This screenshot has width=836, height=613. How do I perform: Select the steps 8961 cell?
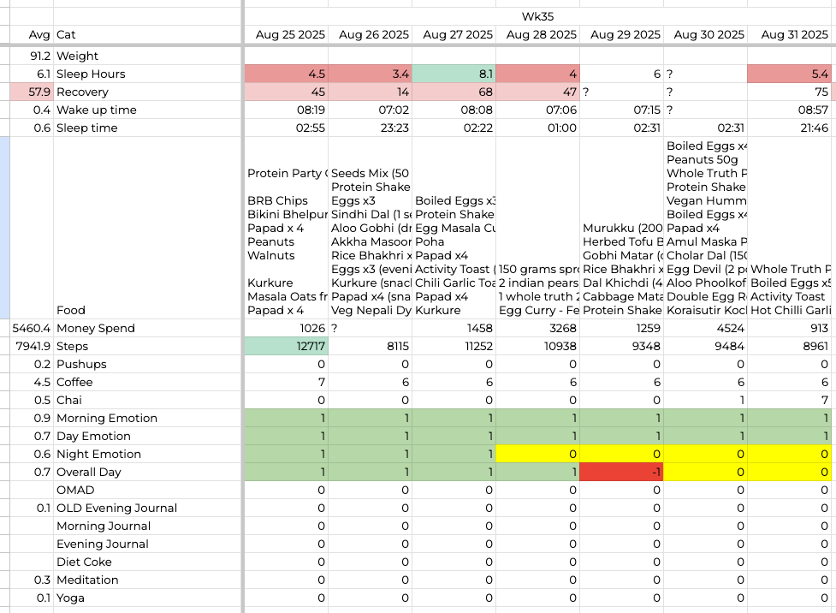click(x=789, y=346)
